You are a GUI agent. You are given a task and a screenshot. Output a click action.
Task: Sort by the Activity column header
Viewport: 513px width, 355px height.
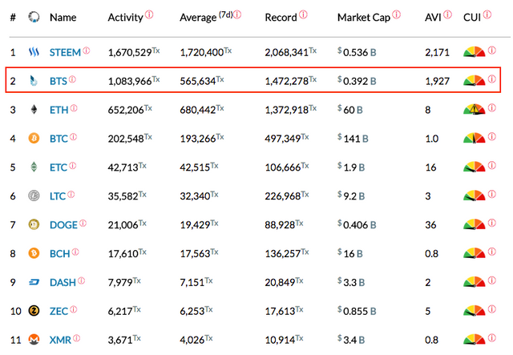click(126, 18)
